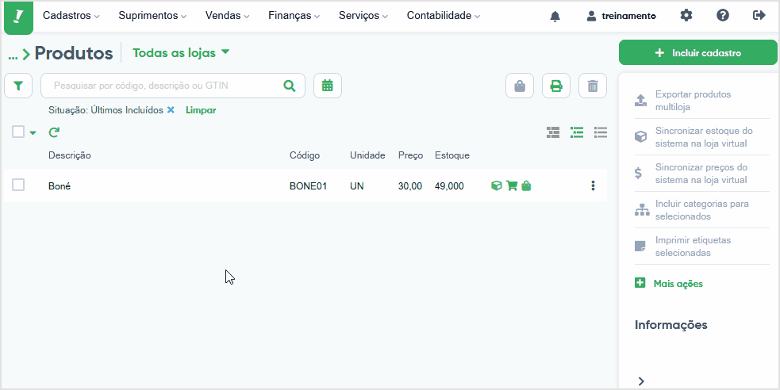Click the Boné stock box icon
780x390 pixels.
(x=496, y=185)
